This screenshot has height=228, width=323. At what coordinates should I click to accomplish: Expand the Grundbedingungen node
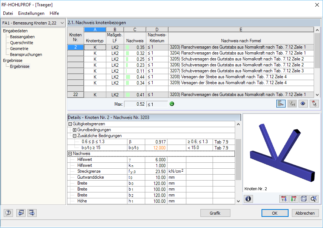(74, 130)
